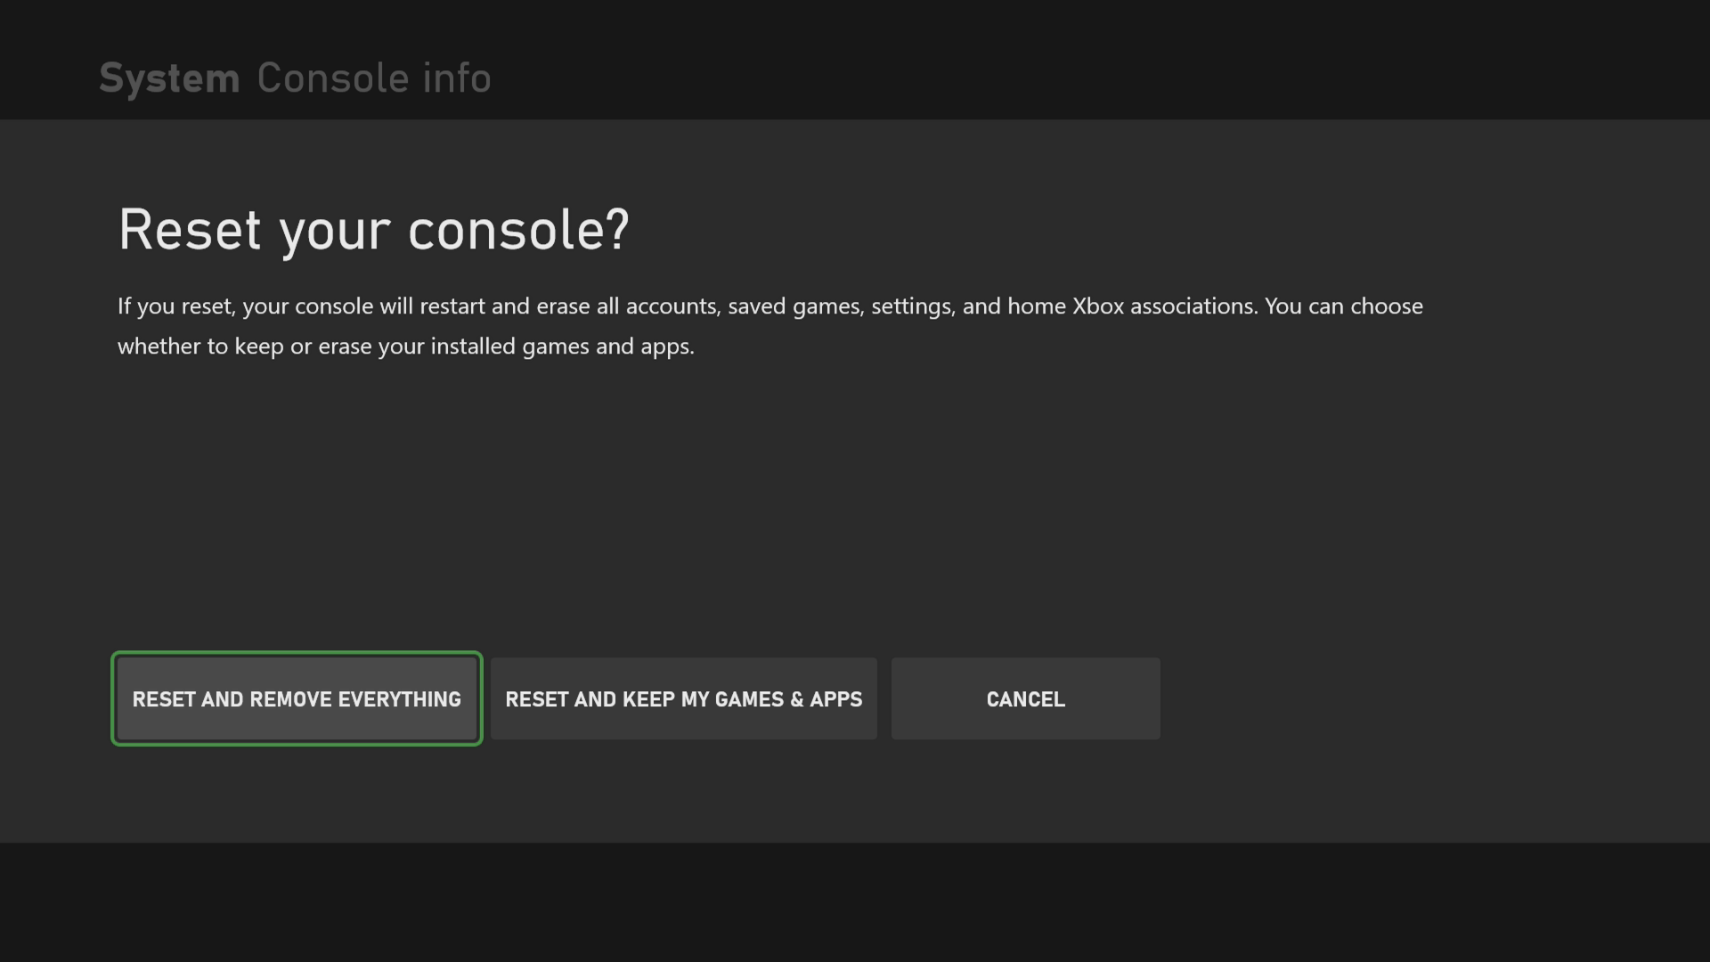Select the warning description text

tap(769, 325)
